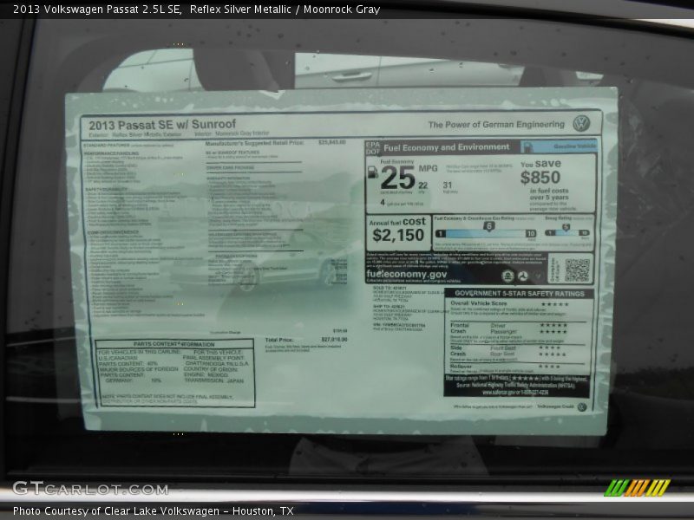Click the "Total Price:" label
This screenshot has width=694, height=520.
(278, 340)
